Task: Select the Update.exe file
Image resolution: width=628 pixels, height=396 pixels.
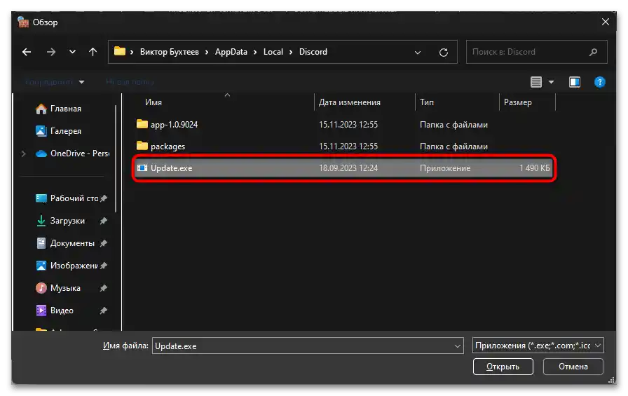Action: (344, 168)
